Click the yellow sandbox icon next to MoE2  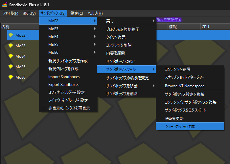click(x=11, y=35)
